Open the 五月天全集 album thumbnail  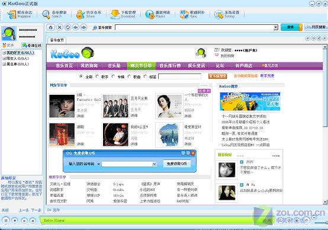click(x=115, y=106)
